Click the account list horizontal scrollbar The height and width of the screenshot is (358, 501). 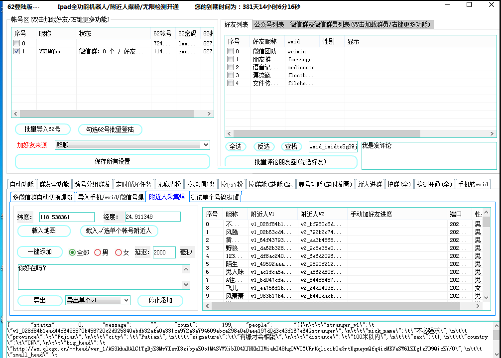point(107,114)
